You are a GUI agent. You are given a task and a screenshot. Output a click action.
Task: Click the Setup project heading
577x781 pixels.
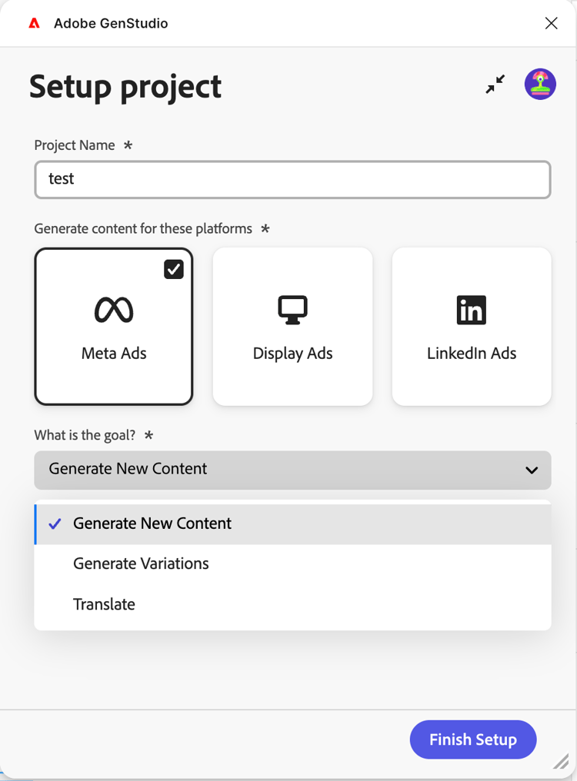pos(125,87)
